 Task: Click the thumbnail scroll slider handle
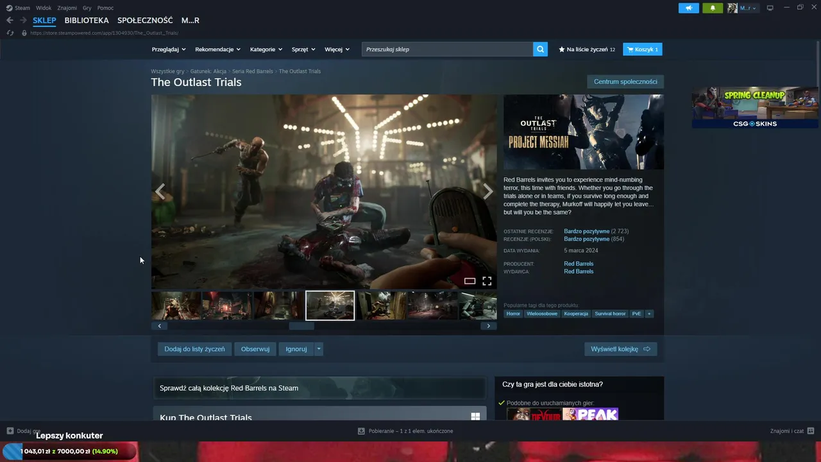[301, 326]
